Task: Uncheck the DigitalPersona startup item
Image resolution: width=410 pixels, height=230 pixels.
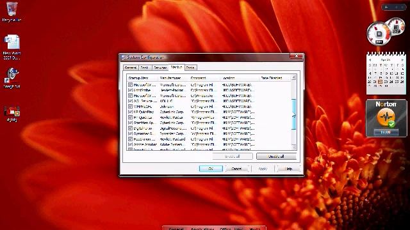Action: 130,128
